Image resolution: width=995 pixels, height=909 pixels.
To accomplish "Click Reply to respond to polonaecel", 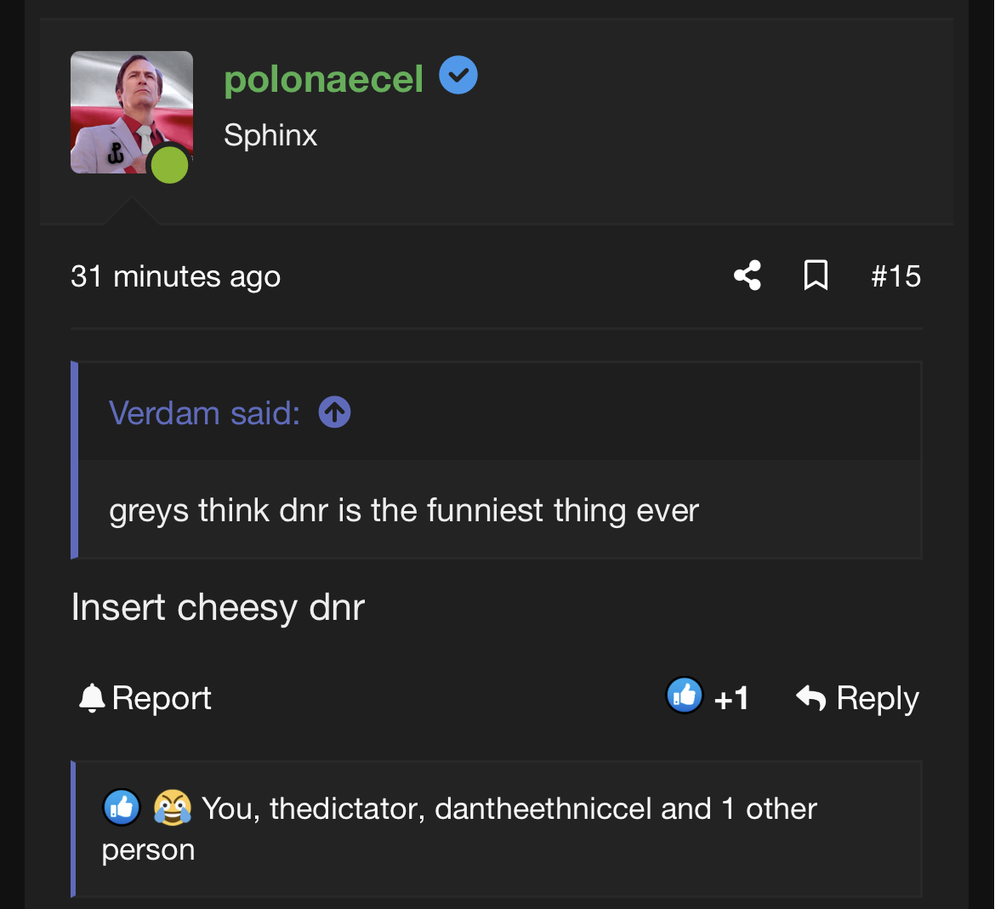I will [878, 696].
